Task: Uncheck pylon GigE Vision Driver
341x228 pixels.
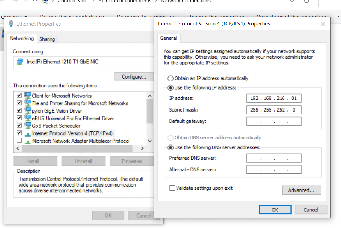Action: [19, 110]
